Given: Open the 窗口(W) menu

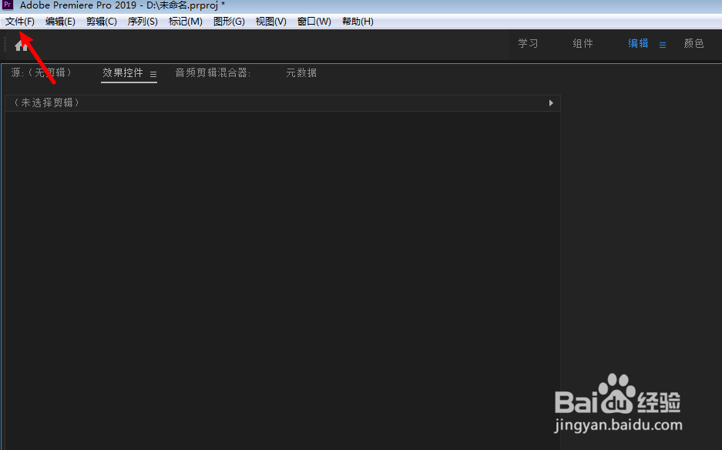Looking at the screenshot, I should pos(314,22).
